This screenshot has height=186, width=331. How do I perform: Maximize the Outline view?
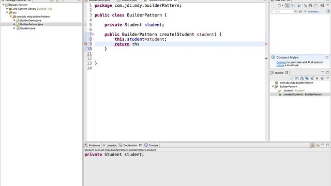point(327,72)
